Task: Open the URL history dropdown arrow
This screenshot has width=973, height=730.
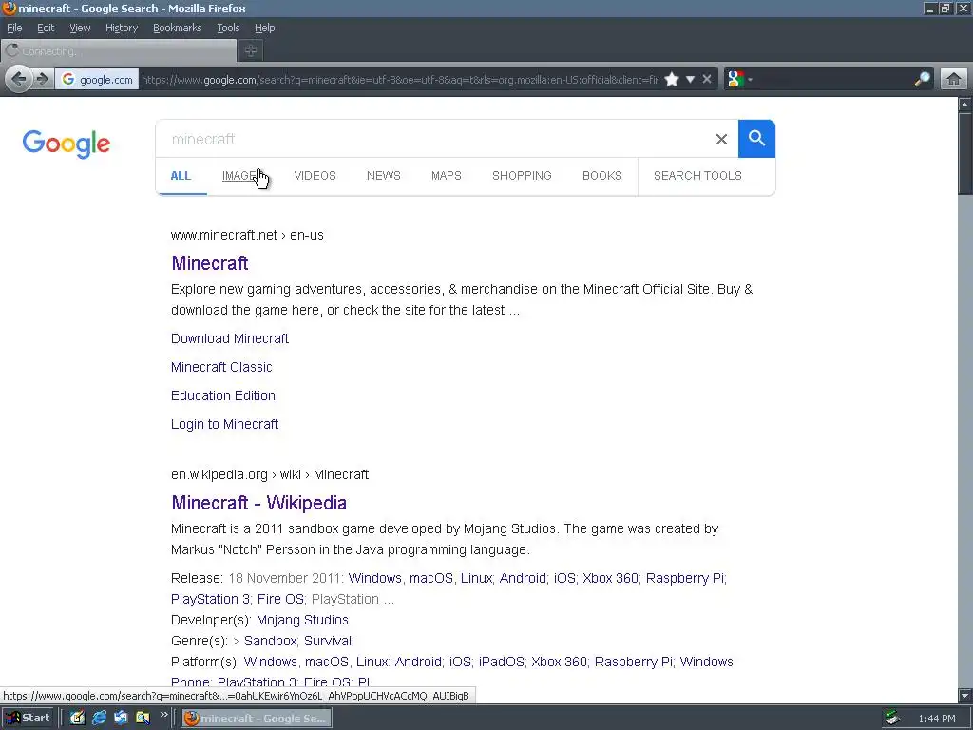Action: point(690,80)
